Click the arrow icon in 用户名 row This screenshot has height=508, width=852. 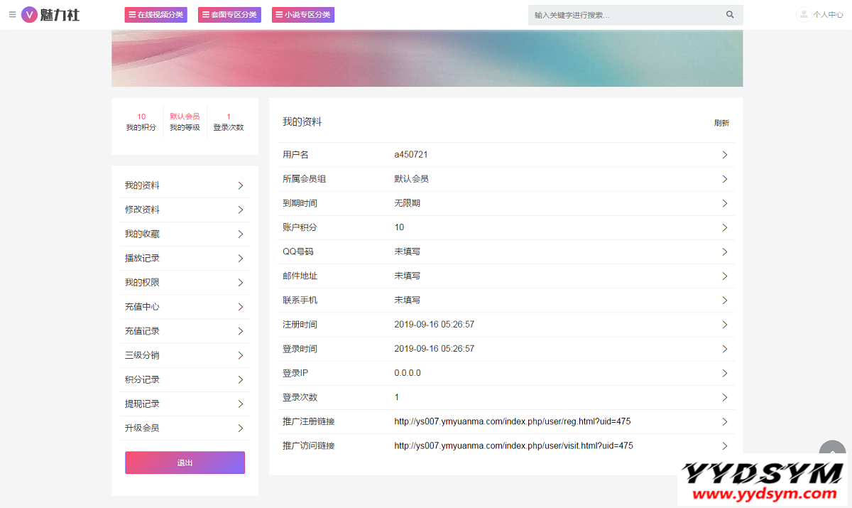click(x=724, y=155)
